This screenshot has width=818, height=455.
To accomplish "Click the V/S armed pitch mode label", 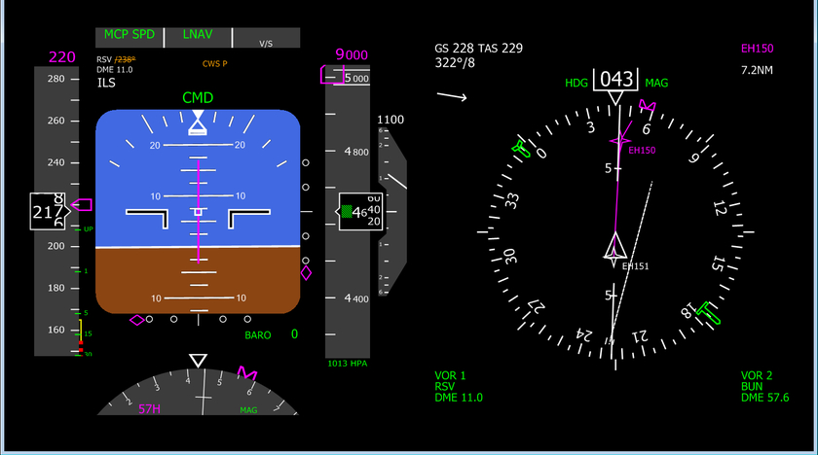I will 265,44.
